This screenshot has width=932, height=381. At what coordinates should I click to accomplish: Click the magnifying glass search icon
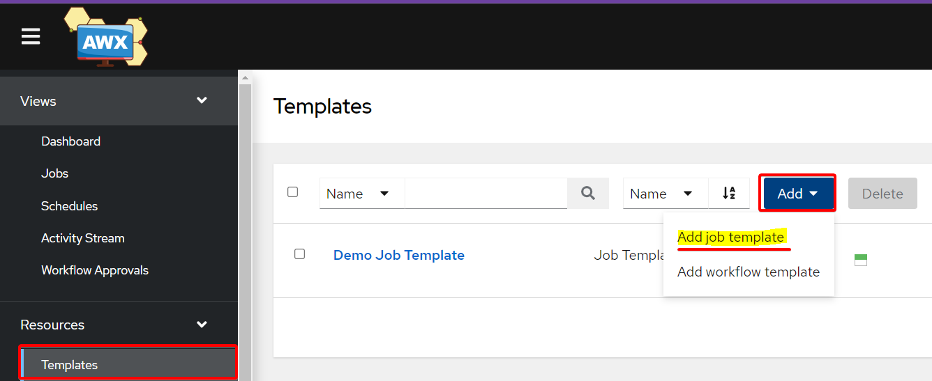click(588, 194)
